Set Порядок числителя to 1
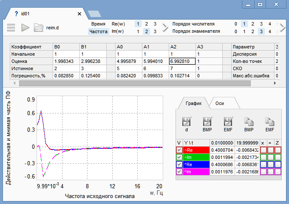The height and width of the screenshot is (204, 289). pyautogui.click(x=244, y=24)
